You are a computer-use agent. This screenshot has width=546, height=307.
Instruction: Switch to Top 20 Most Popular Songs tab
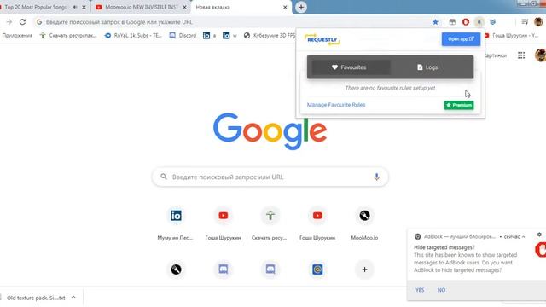pos(35,7)
